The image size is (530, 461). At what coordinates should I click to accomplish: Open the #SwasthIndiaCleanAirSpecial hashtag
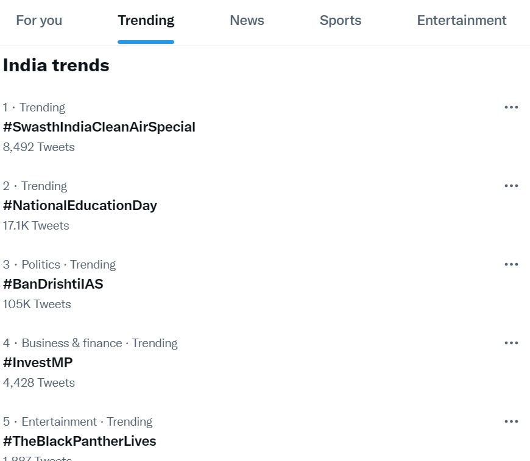(x=99, y=127)
